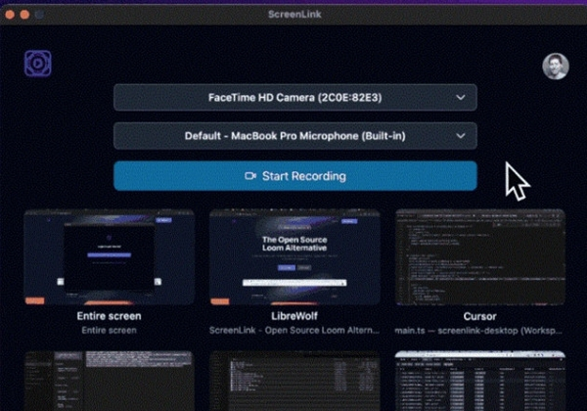Select the bottom-right window thumbnail
This screenshot has height=411, width=587.
click(x=480, y=381)
